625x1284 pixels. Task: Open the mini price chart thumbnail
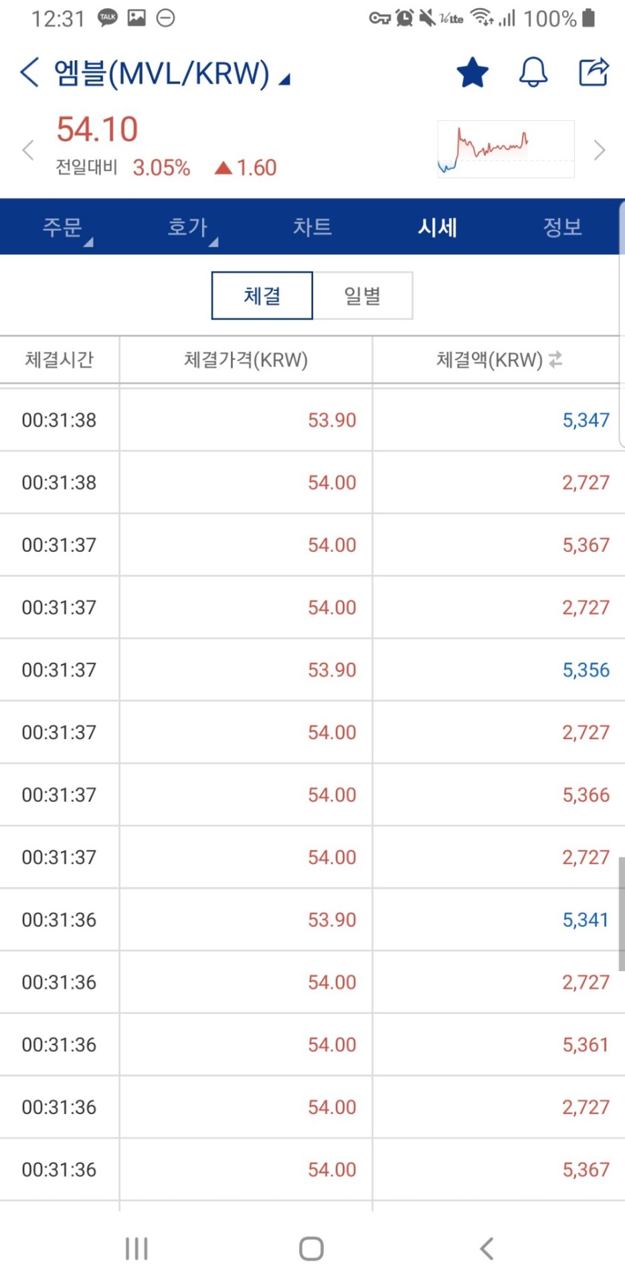(x=506, y=149)
